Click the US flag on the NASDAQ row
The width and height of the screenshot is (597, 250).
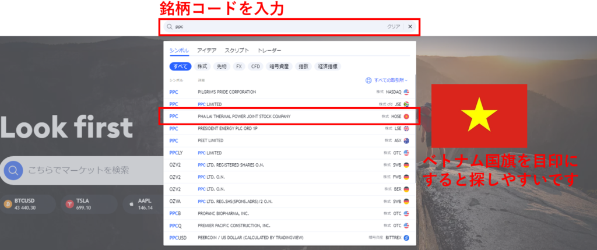coord(406,92)
